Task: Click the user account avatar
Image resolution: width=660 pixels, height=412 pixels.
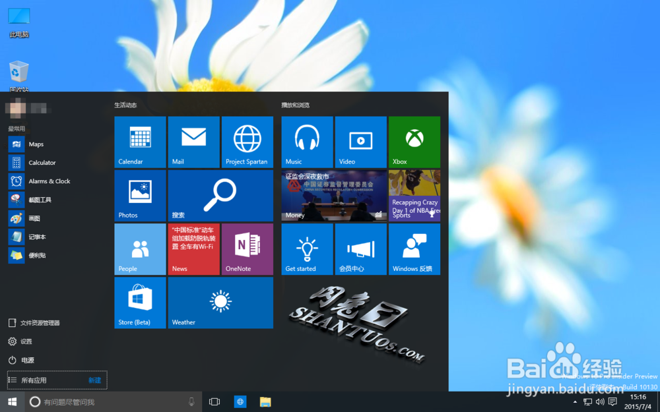Action: (16, 108)
